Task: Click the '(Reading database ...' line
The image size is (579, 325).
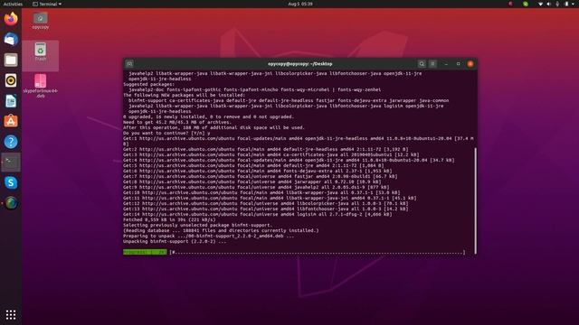Action: click(x=221, y=230)
